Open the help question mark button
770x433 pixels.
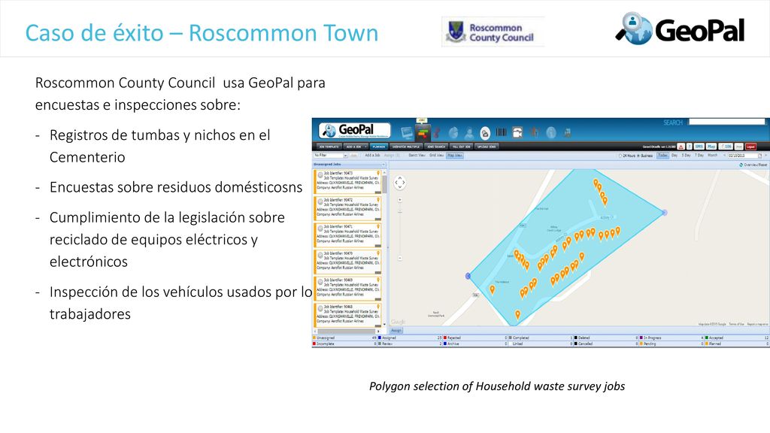(x=689, y=147)
